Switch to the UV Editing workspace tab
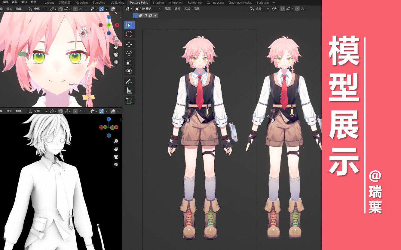Image resolution: width=401 pixels, height=250 pixels. pyautogui.click(x=117, y=2)
